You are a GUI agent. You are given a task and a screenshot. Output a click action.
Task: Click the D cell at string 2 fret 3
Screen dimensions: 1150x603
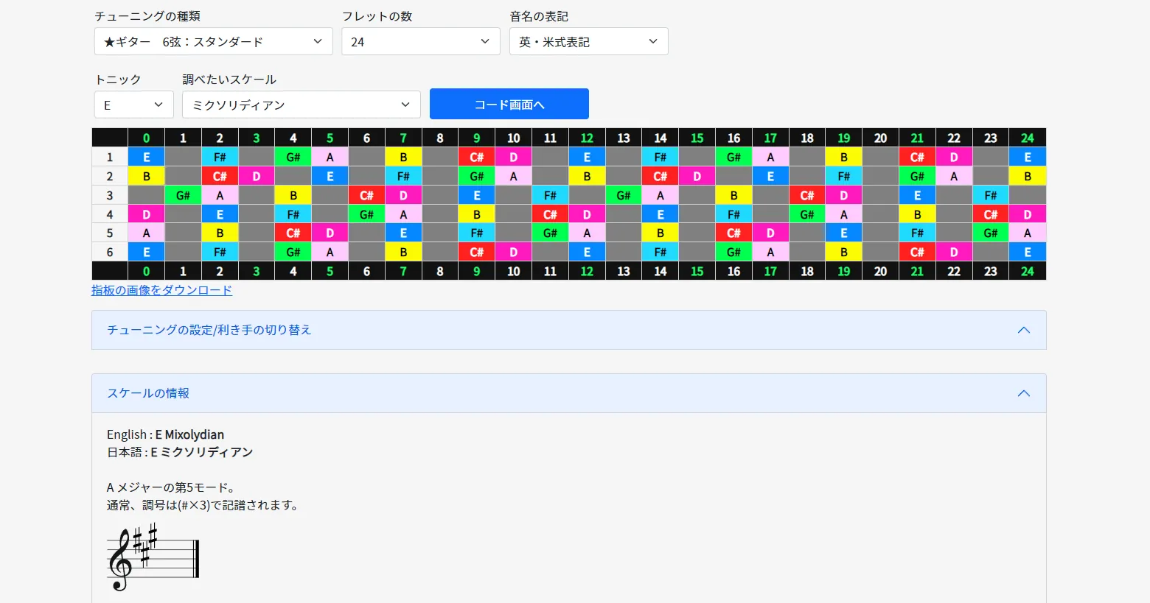256,176
